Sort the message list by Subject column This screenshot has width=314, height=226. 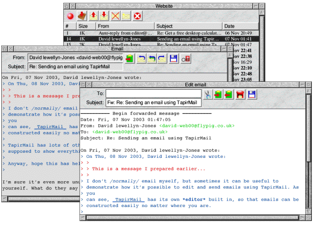point(188,26)
